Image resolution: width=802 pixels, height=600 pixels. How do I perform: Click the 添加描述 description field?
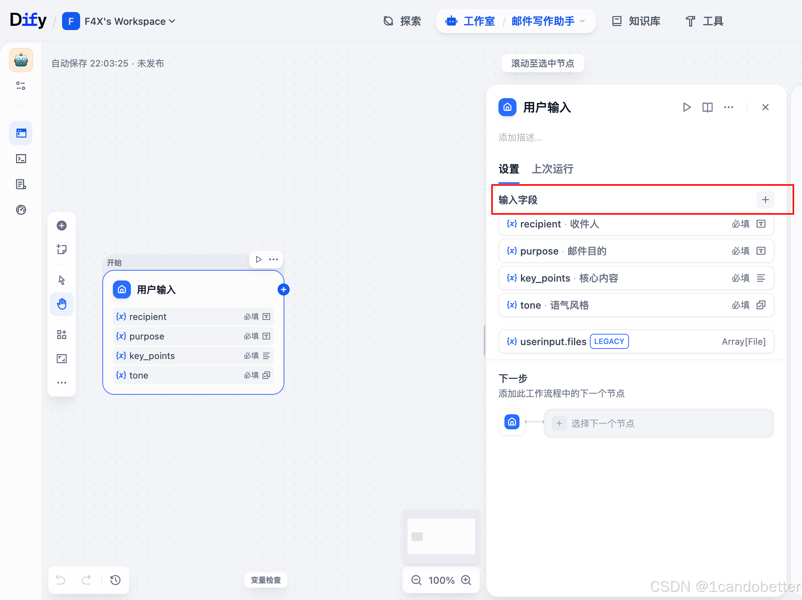520,138
